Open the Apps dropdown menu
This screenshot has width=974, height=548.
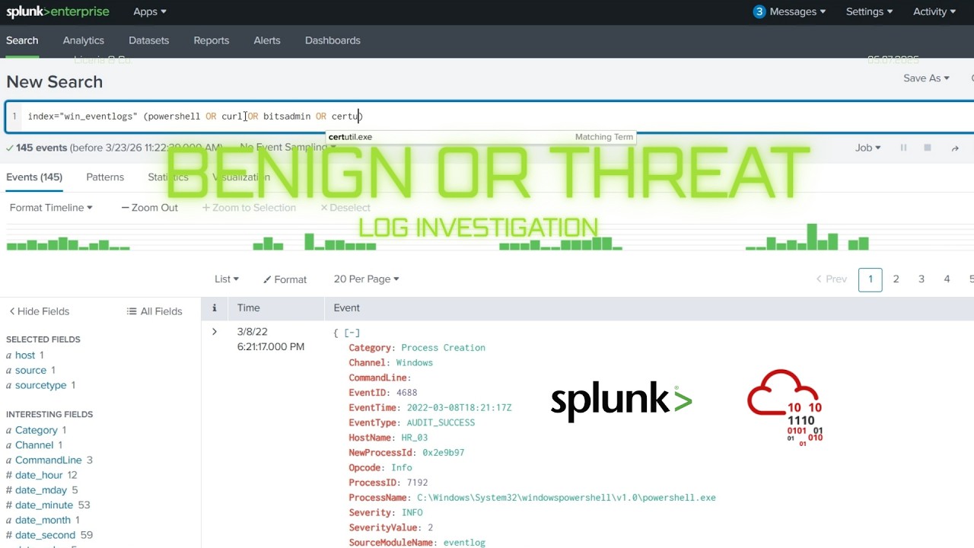pyautogui.click(x=150, y=11)
